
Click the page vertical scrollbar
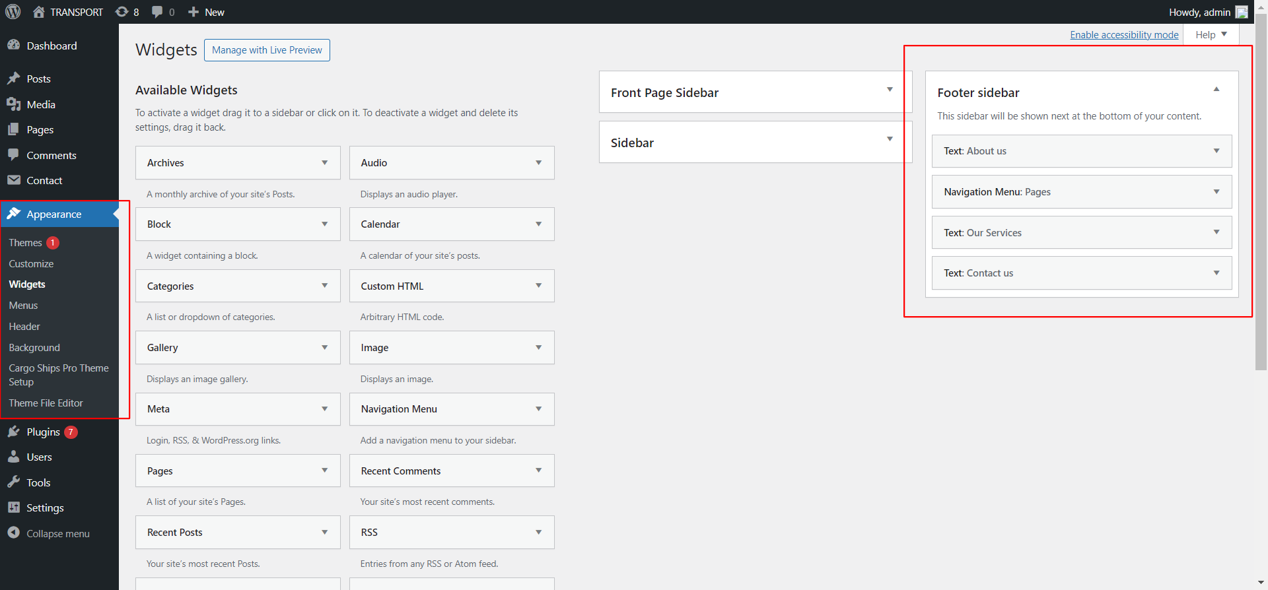coord(1261,198)
